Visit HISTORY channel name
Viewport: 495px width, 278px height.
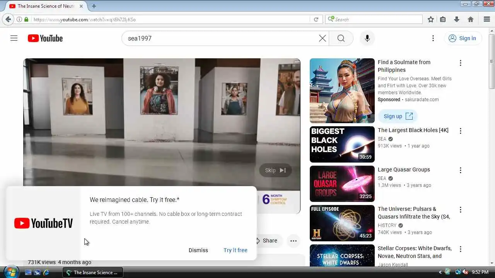tap(387, 225)
